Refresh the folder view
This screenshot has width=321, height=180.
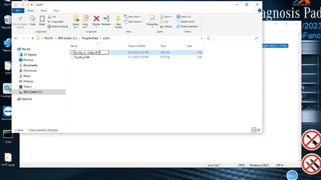208,38
